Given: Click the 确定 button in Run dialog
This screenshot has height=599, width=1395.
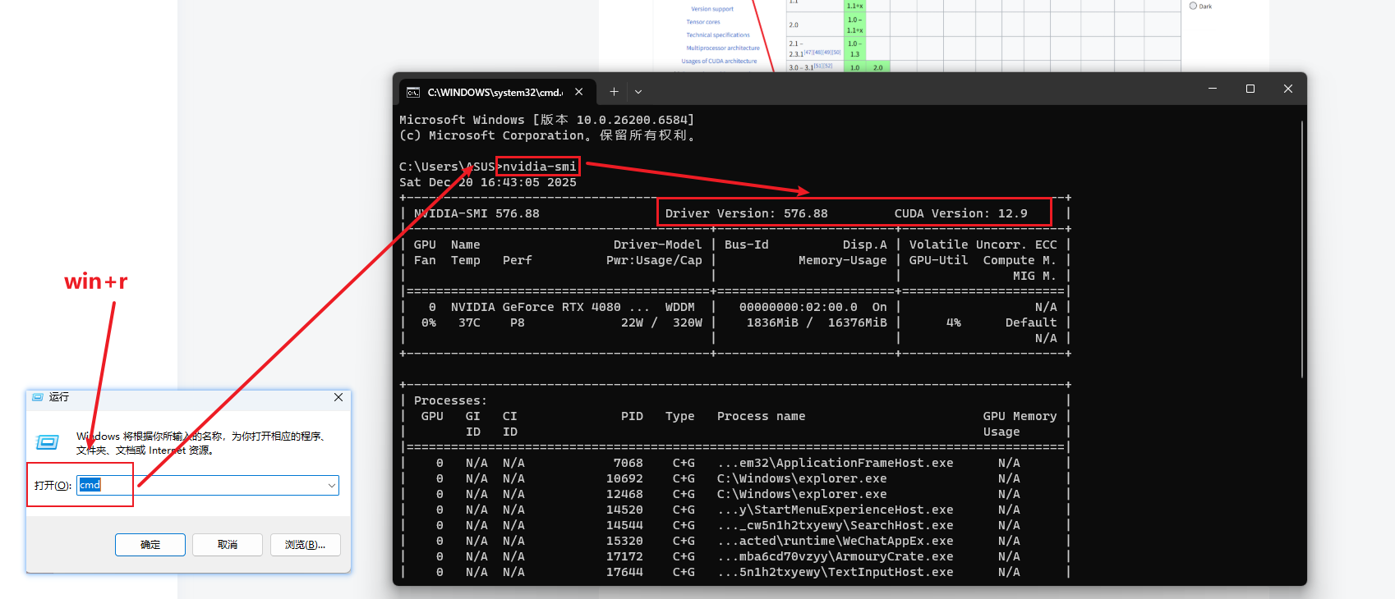Looking at the screenshot, I should coord(150,545).
